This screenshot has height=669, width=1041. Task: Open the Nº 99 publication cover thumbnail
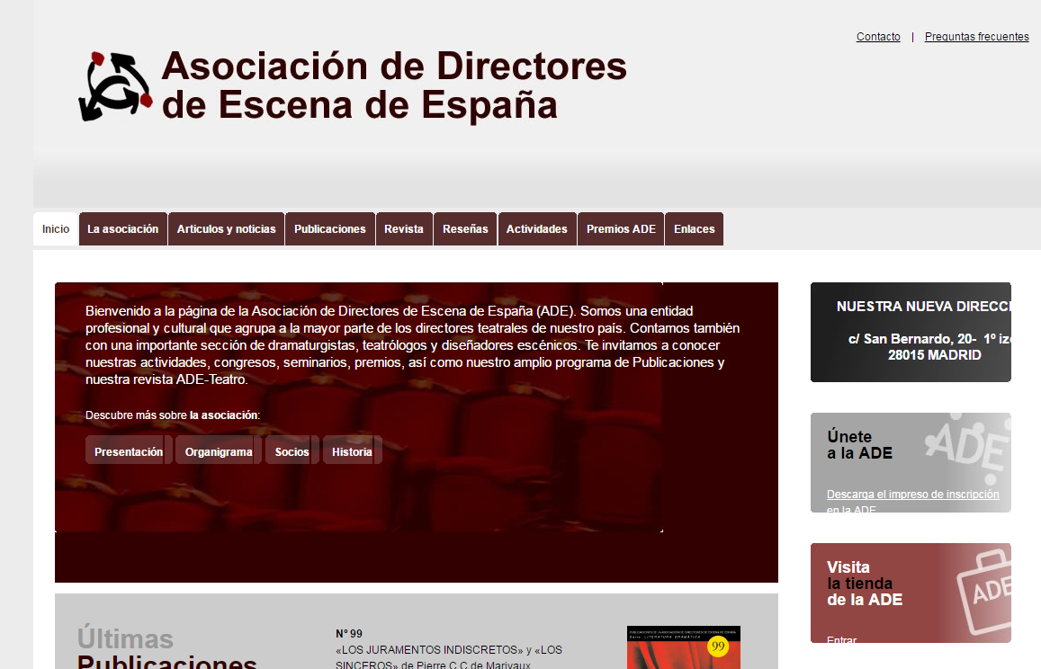683,648
